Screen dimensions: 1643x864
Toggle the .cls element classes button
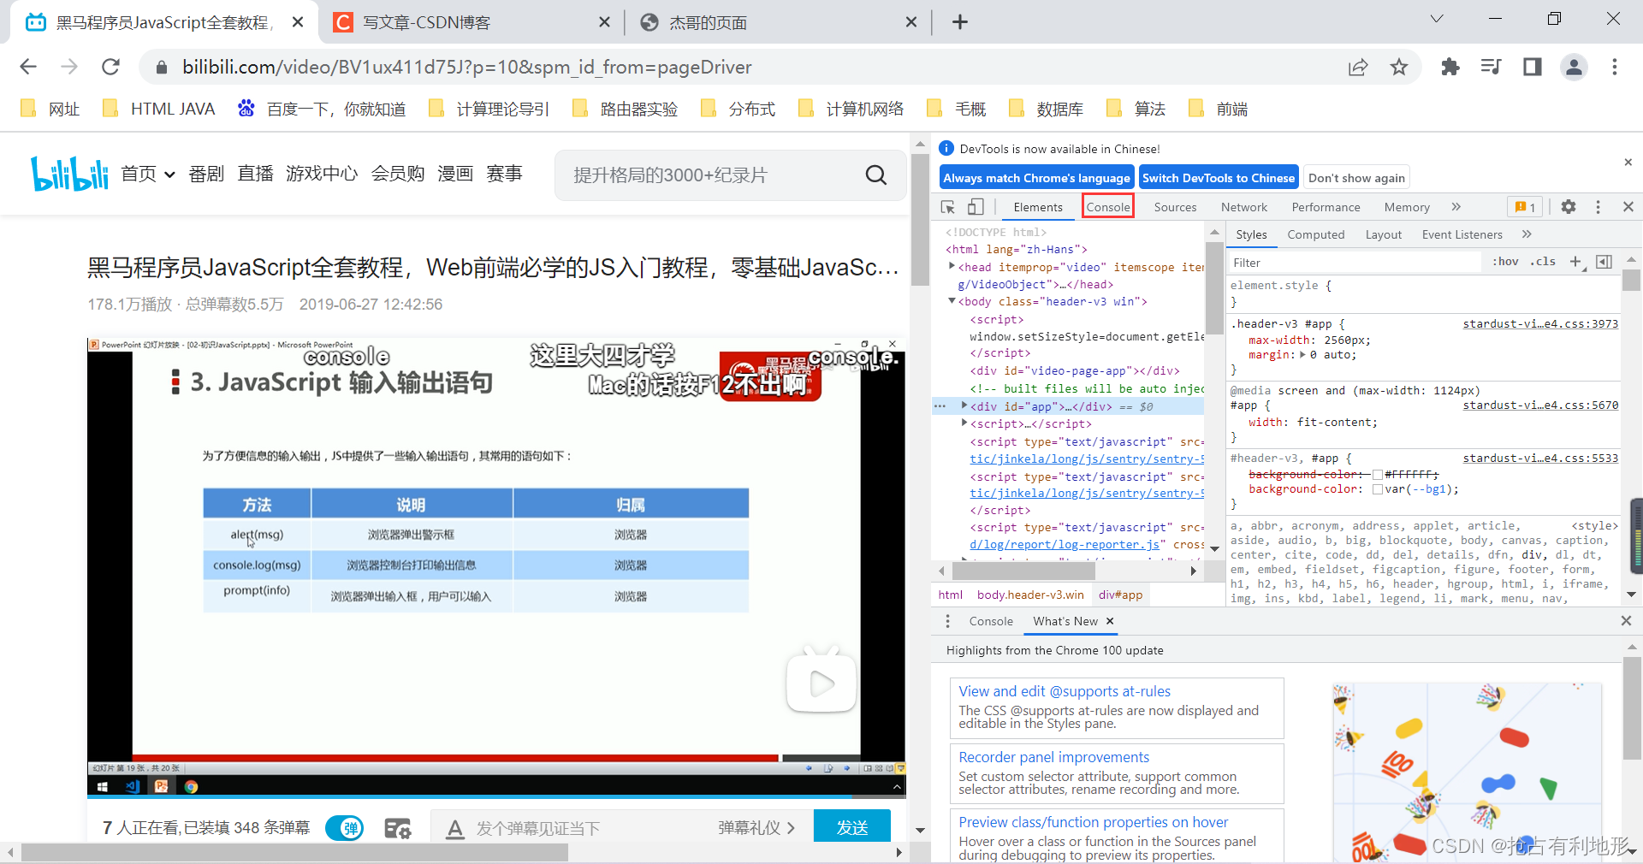(1543, 262)
